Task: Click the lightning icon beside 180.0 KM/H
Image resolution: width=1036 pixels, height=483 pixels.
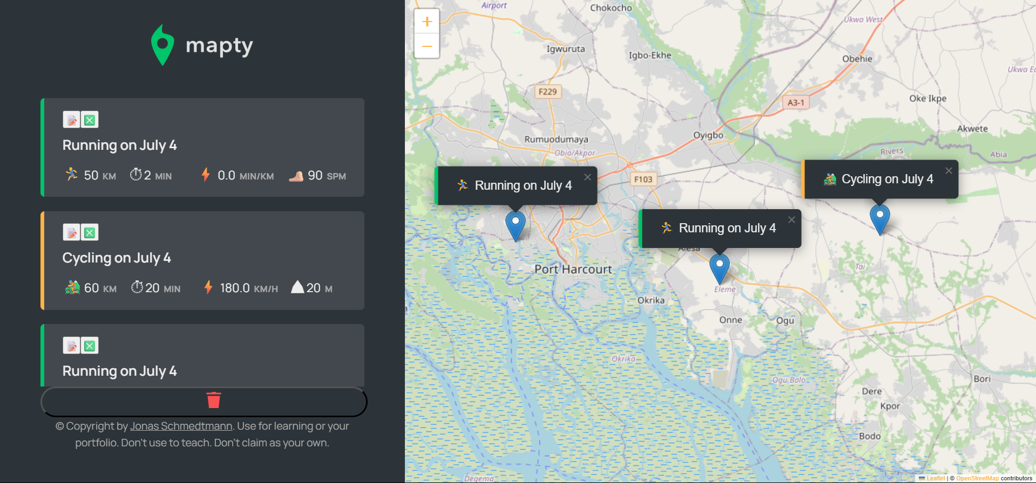Action: pyautogui.click(x=208, y=287)
